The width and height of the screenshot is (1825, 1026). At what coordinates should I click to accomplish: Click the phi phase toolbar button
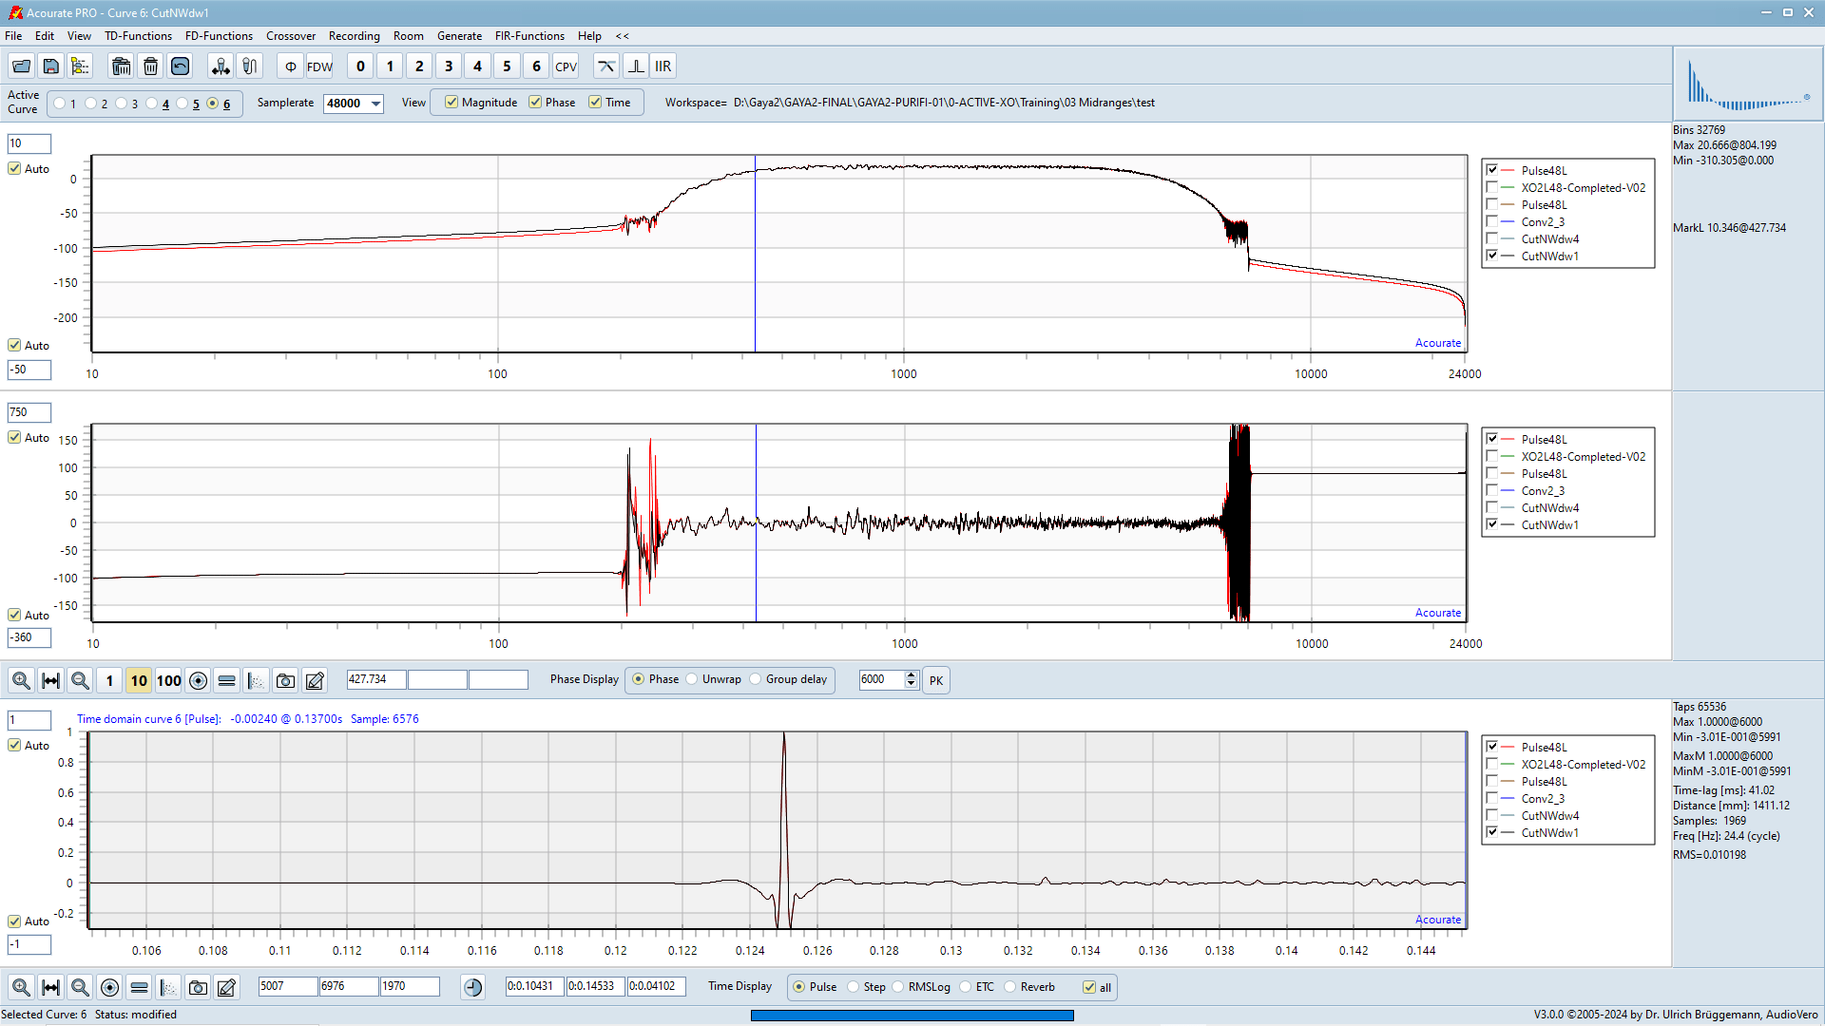pyautogui.click(x=291, y=66)
